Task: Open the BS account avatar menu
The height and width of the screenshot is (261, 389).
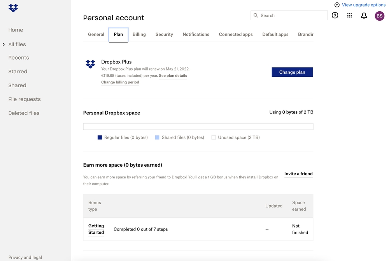Action: 379,16
